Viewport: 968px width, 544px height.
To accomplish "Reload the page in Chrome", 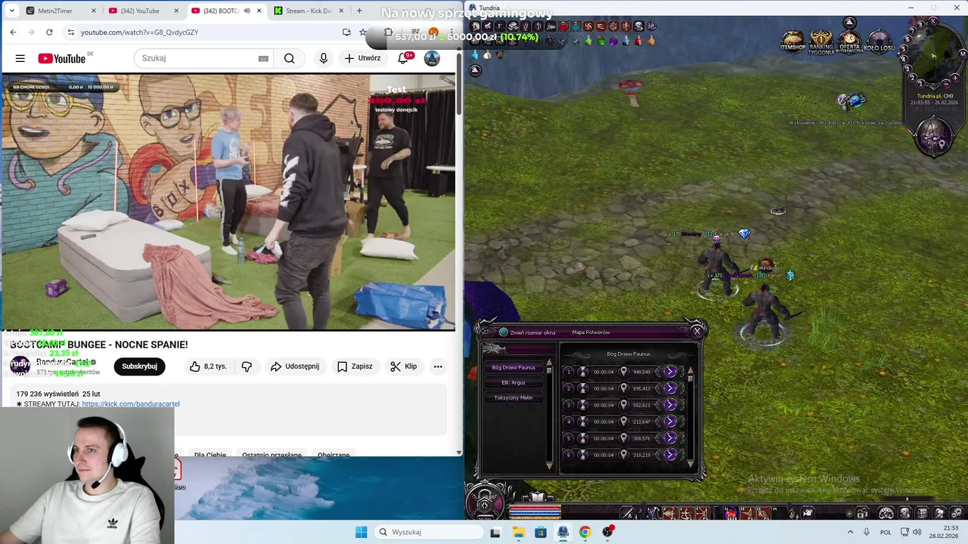I will [x=49, y=32].
